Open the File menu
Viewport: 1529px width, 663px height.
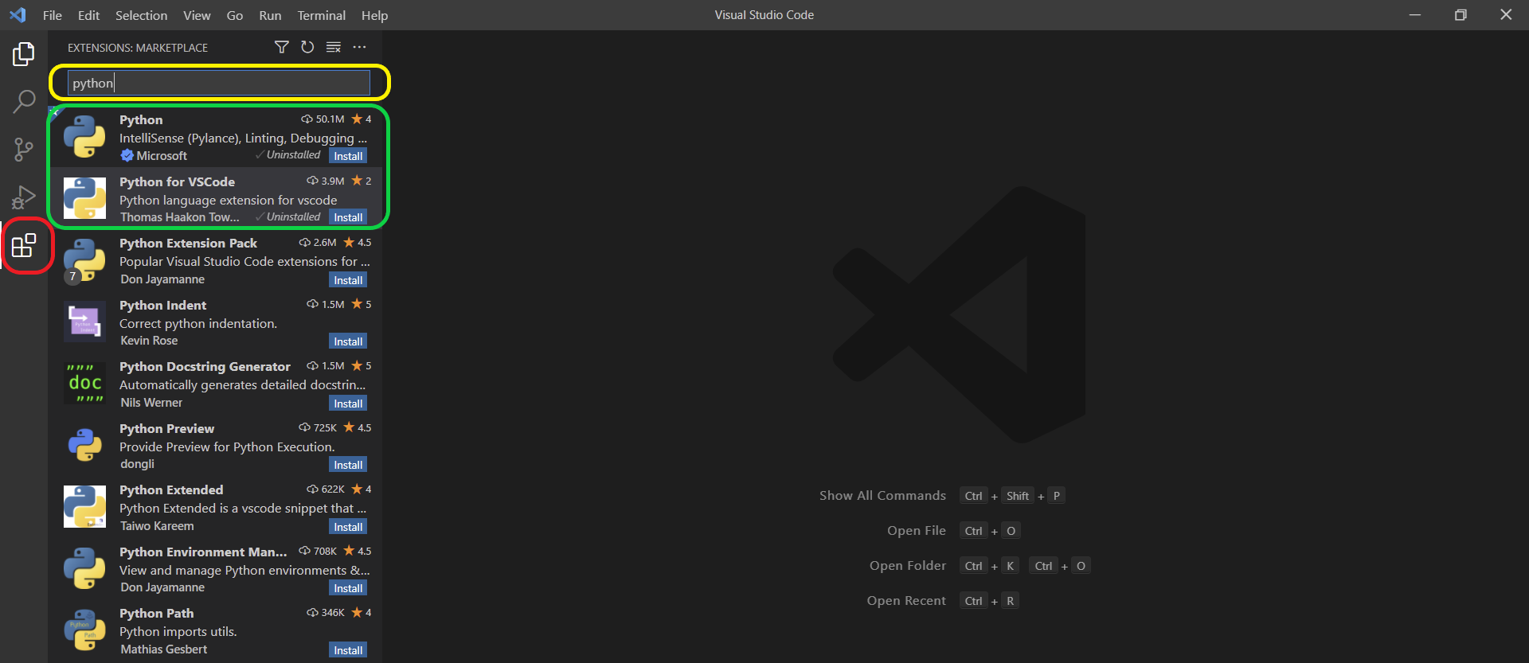[x=53, y=15]
